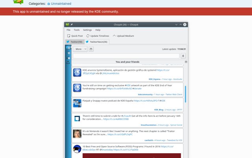Open the https://t.co/LFJdPLSqPC link
This screenshot has width=252, height=158.
pos(120,134)
